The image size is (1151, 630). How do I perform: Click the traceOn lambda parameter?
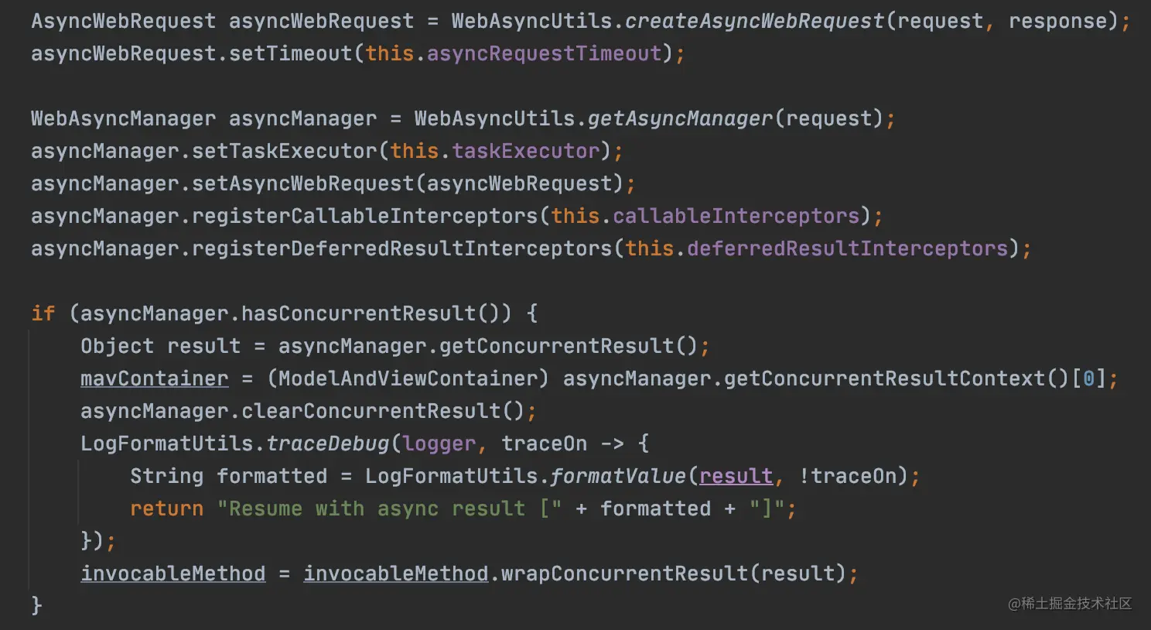[x=544, y=443]
